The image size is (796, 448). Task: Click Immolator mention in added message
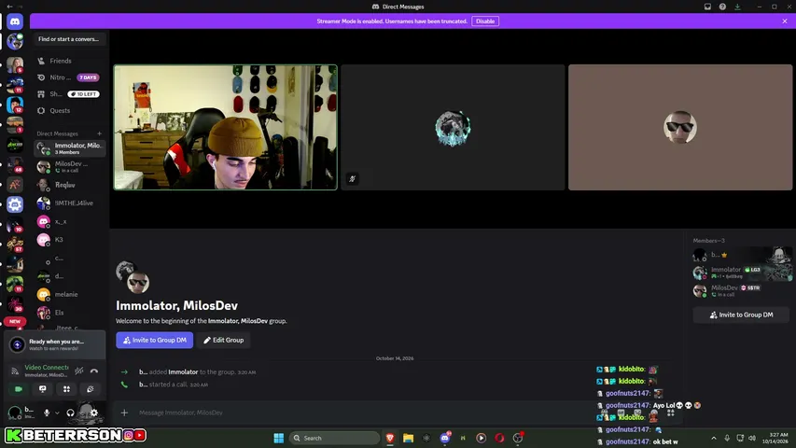(183, 372)
